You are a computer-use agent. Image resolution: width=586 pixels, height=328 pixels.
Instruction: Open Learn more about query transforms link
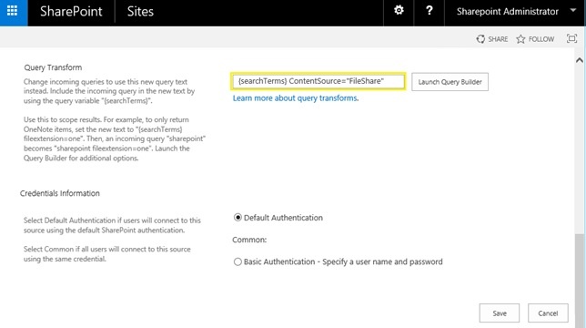[x=296, y=98]
